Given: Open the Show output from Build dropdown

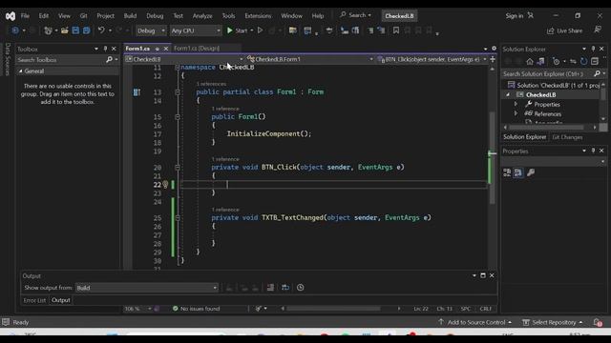Looking at the screenshot, I should [146, 288].
